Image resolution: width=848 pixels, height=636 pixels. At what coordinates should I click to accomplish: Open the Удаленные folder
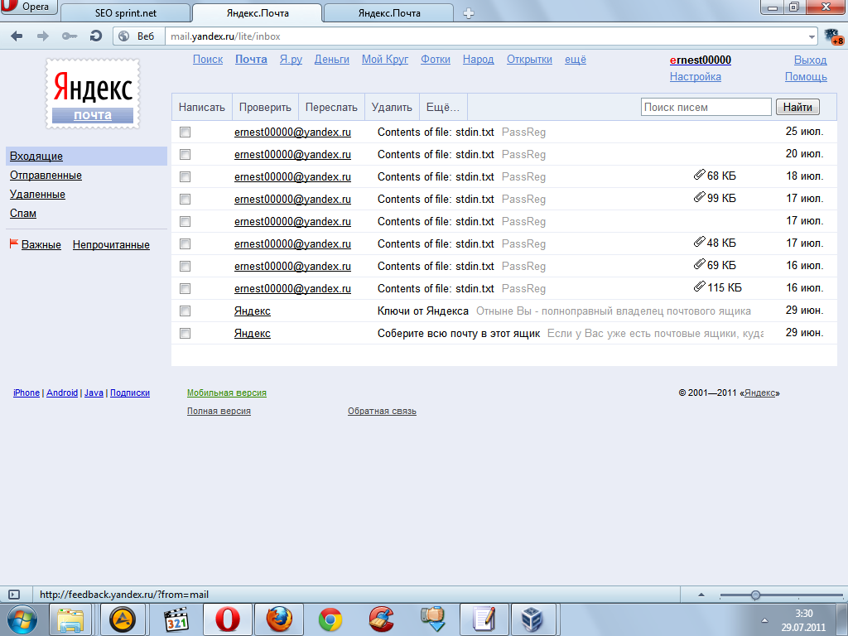[37, 194]
